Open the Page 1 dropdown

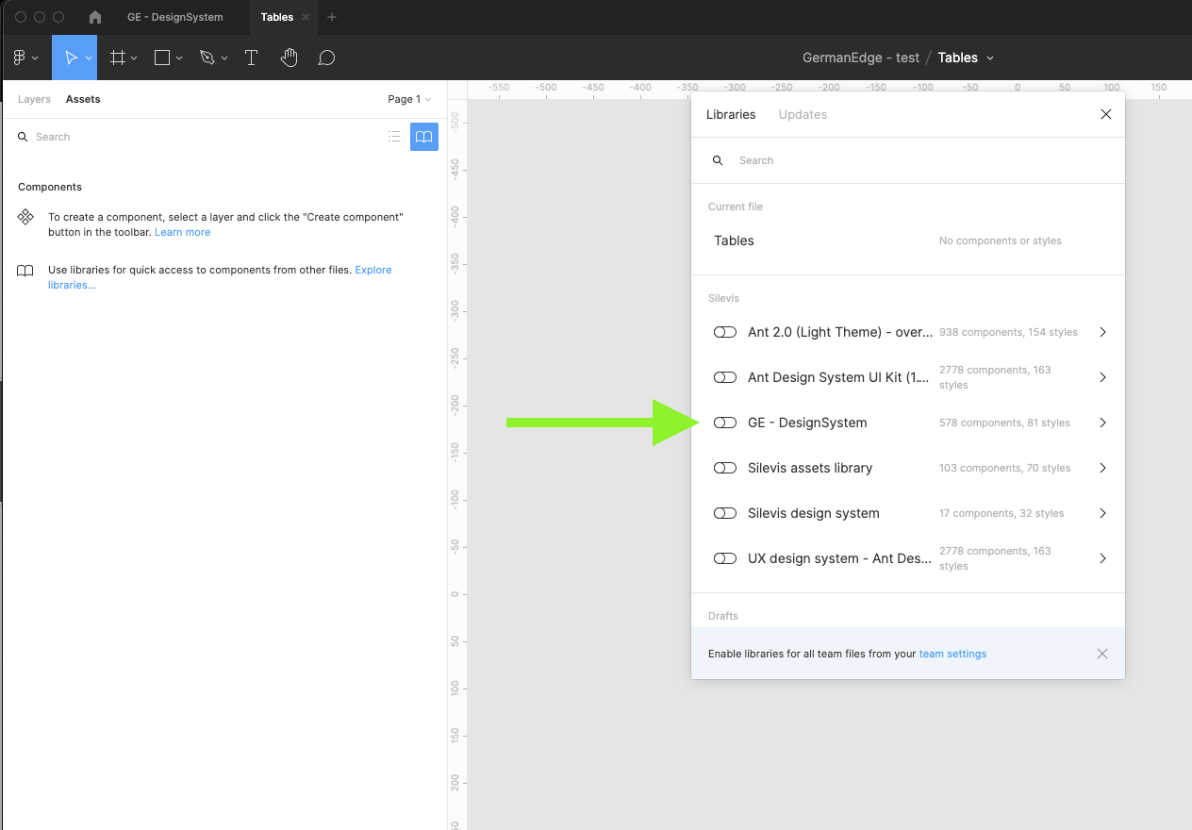coord(409,99)
